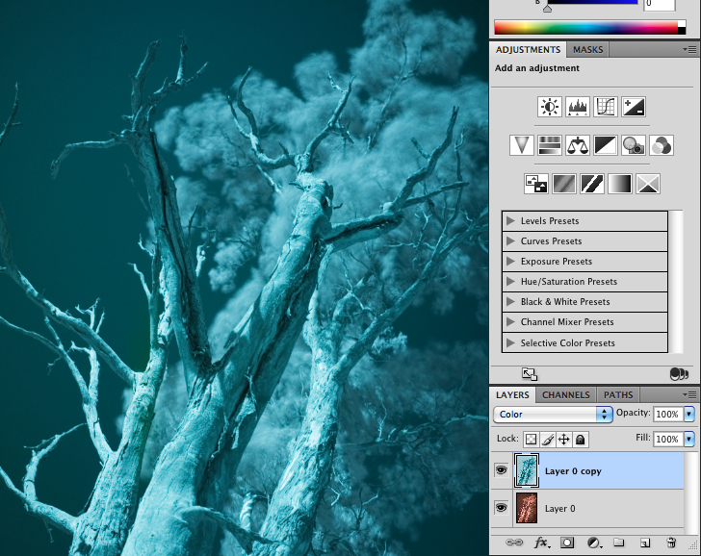Screen dimensions: 701x556
Task: Create a new group folder
Action: point(619,543)
